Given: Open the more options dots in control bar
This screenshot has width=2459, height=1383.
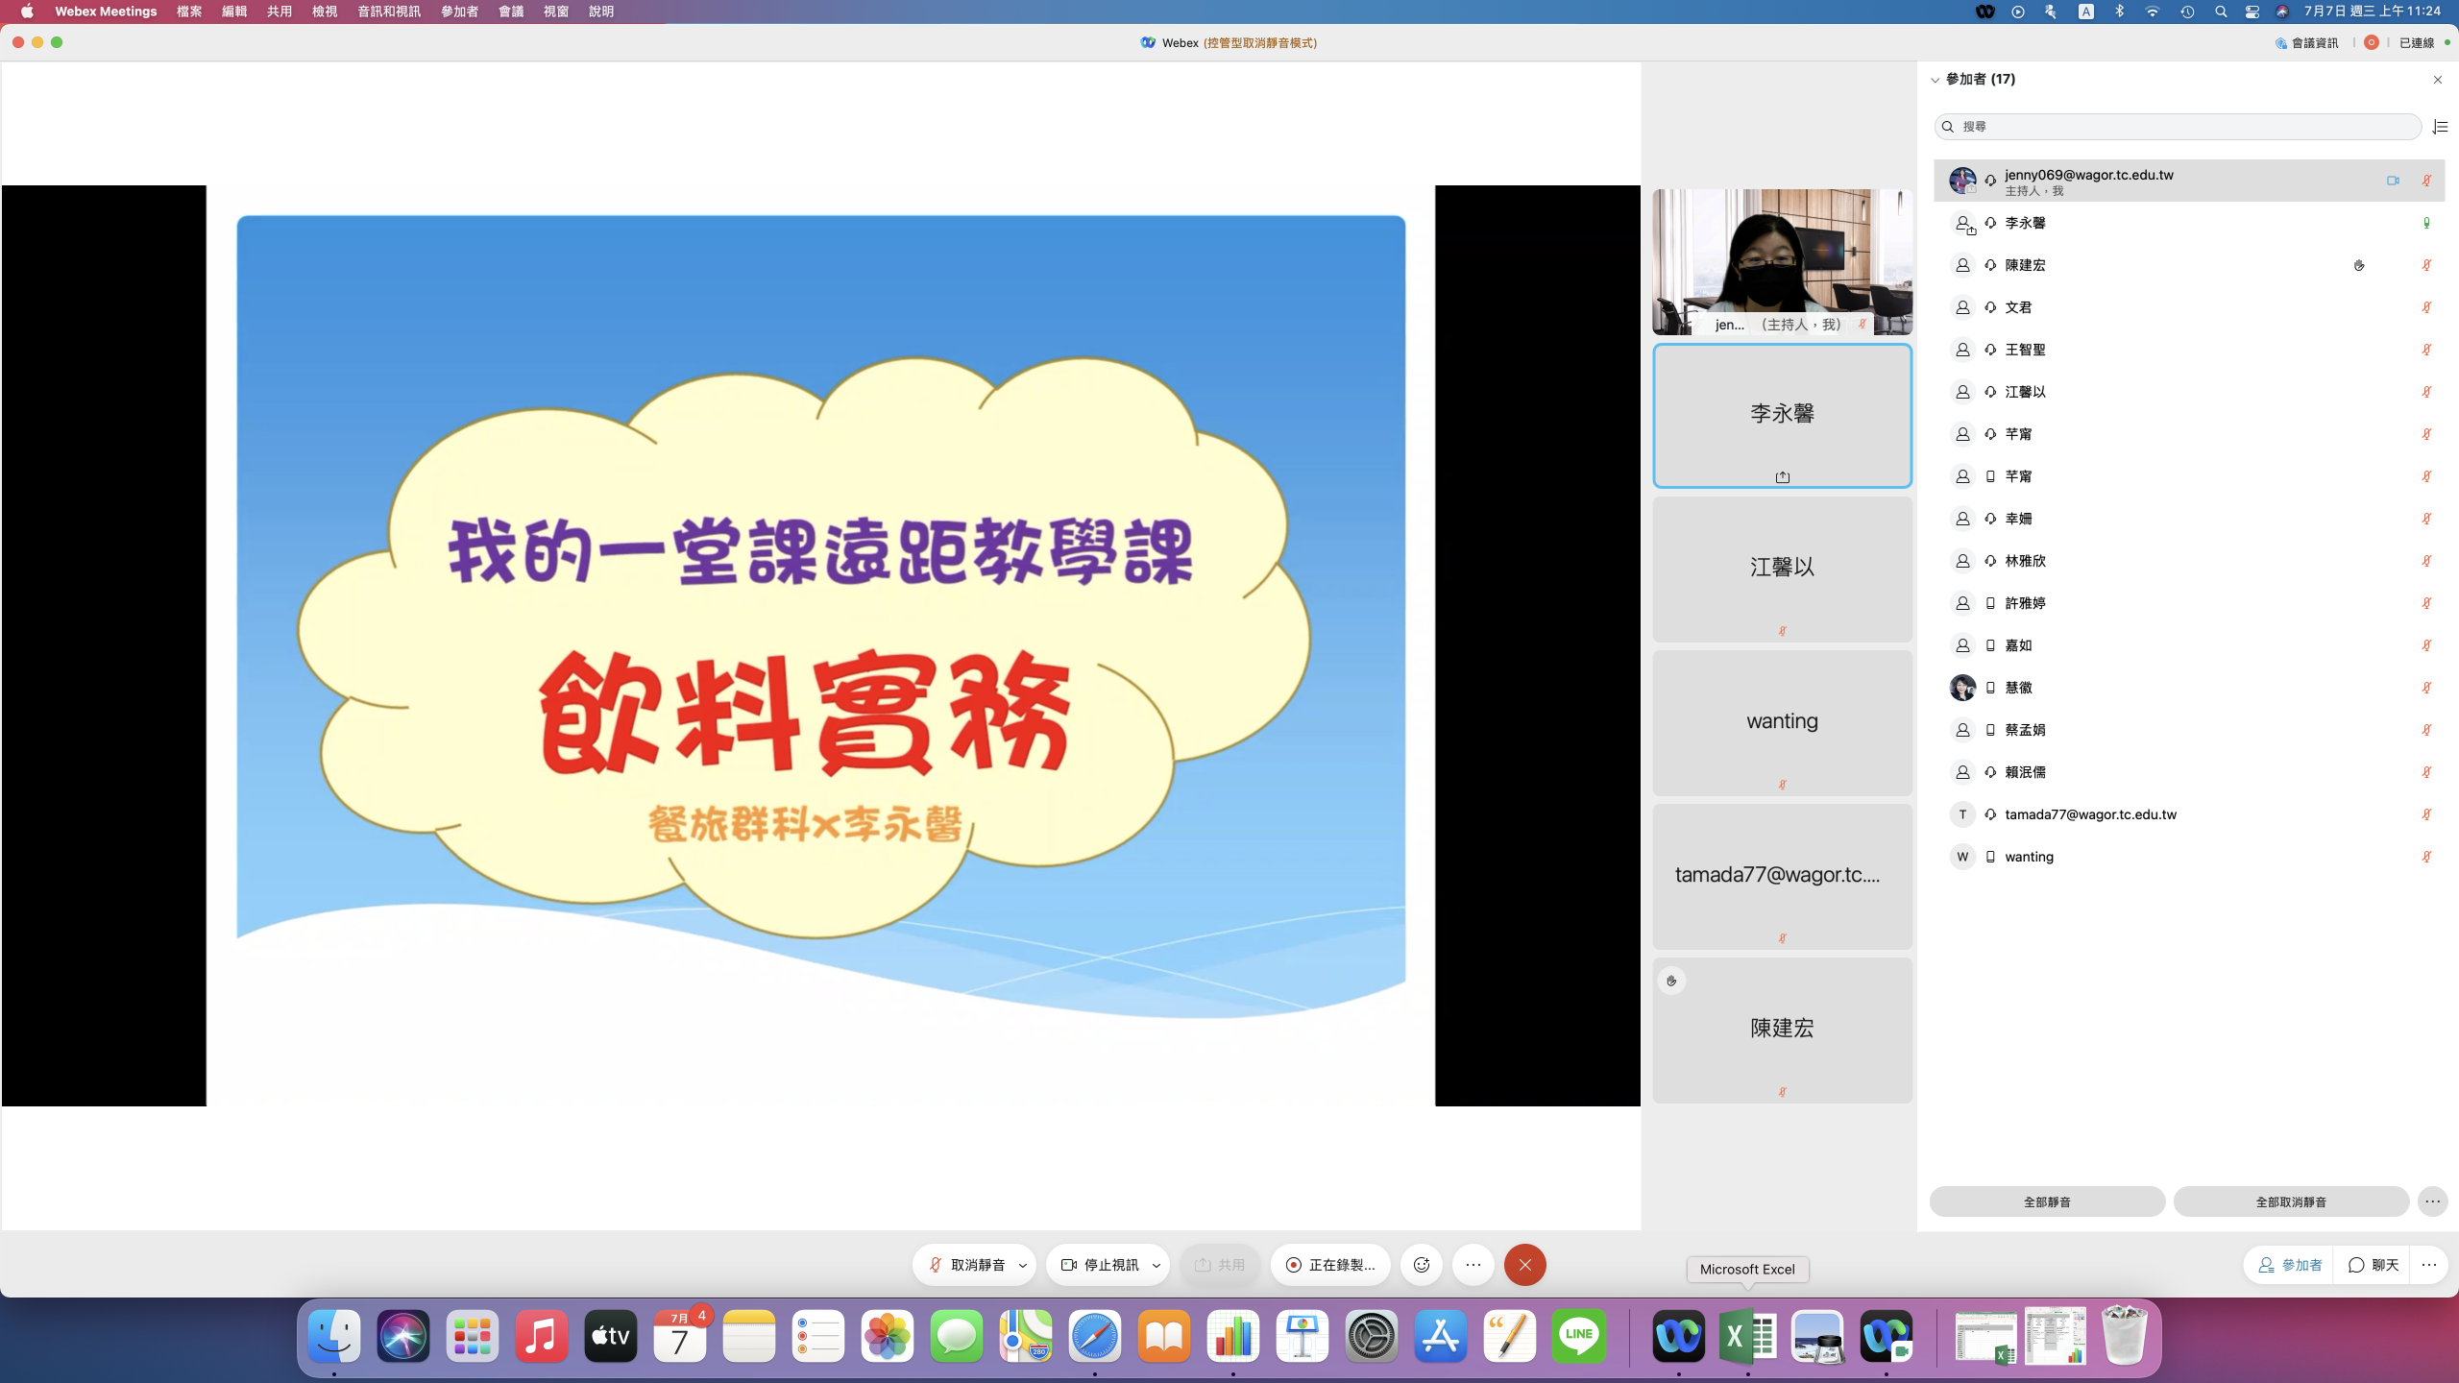Looking at the screenshot, I should [x=1473, y=1265].
